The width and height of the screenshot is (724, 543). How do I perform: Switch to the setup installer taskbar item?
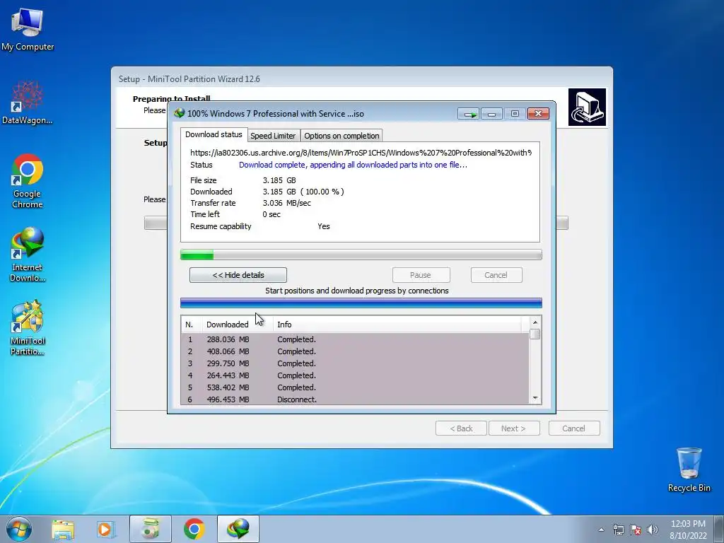(151, 529)
